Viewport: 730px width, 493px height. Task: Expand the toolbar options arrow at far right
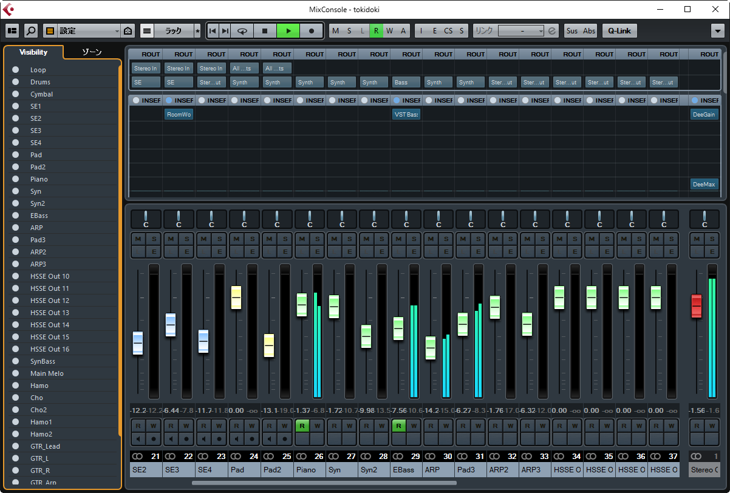click(x=717, y=31)
